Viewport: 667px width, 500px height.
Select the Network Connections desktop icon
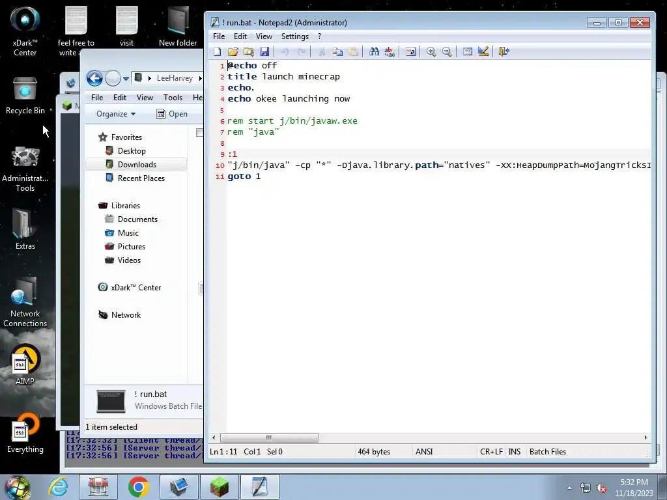25,303
